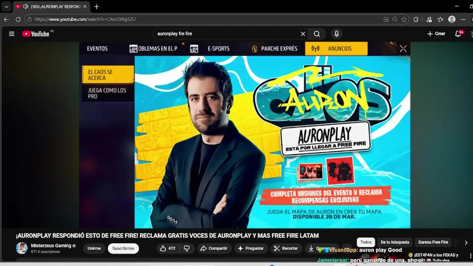Choose the EL CAOS SE ACERCA entry
This screenshot has width=473, height=266.
(x=108, y=75)
